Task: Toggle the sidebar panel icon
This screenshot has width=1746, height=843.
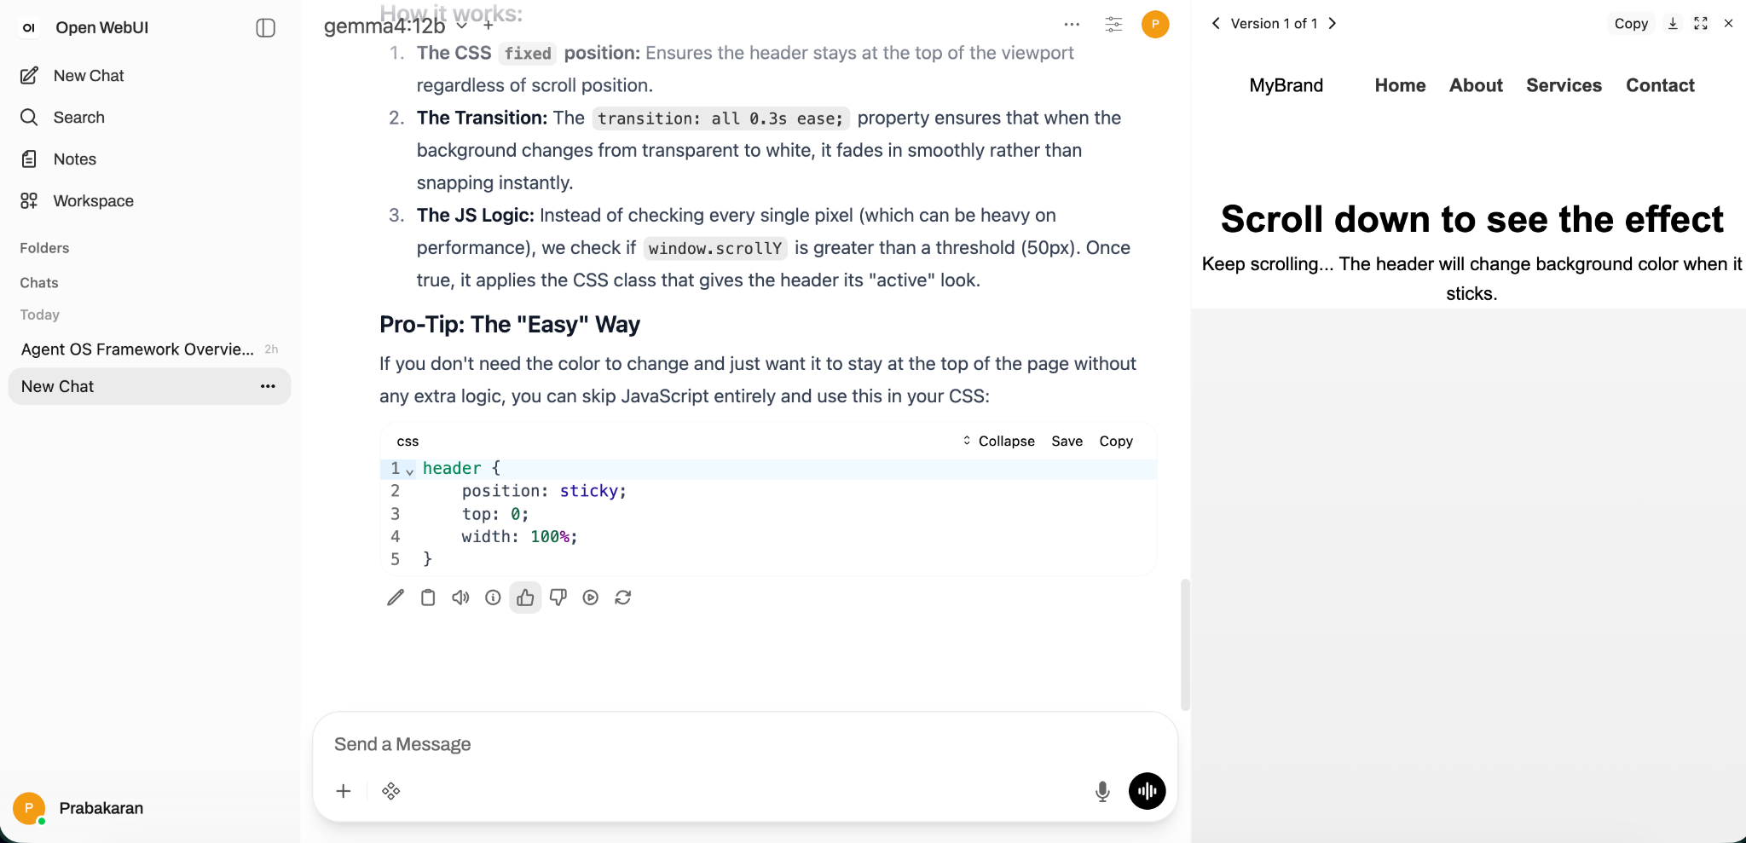Action: (266, 27)
